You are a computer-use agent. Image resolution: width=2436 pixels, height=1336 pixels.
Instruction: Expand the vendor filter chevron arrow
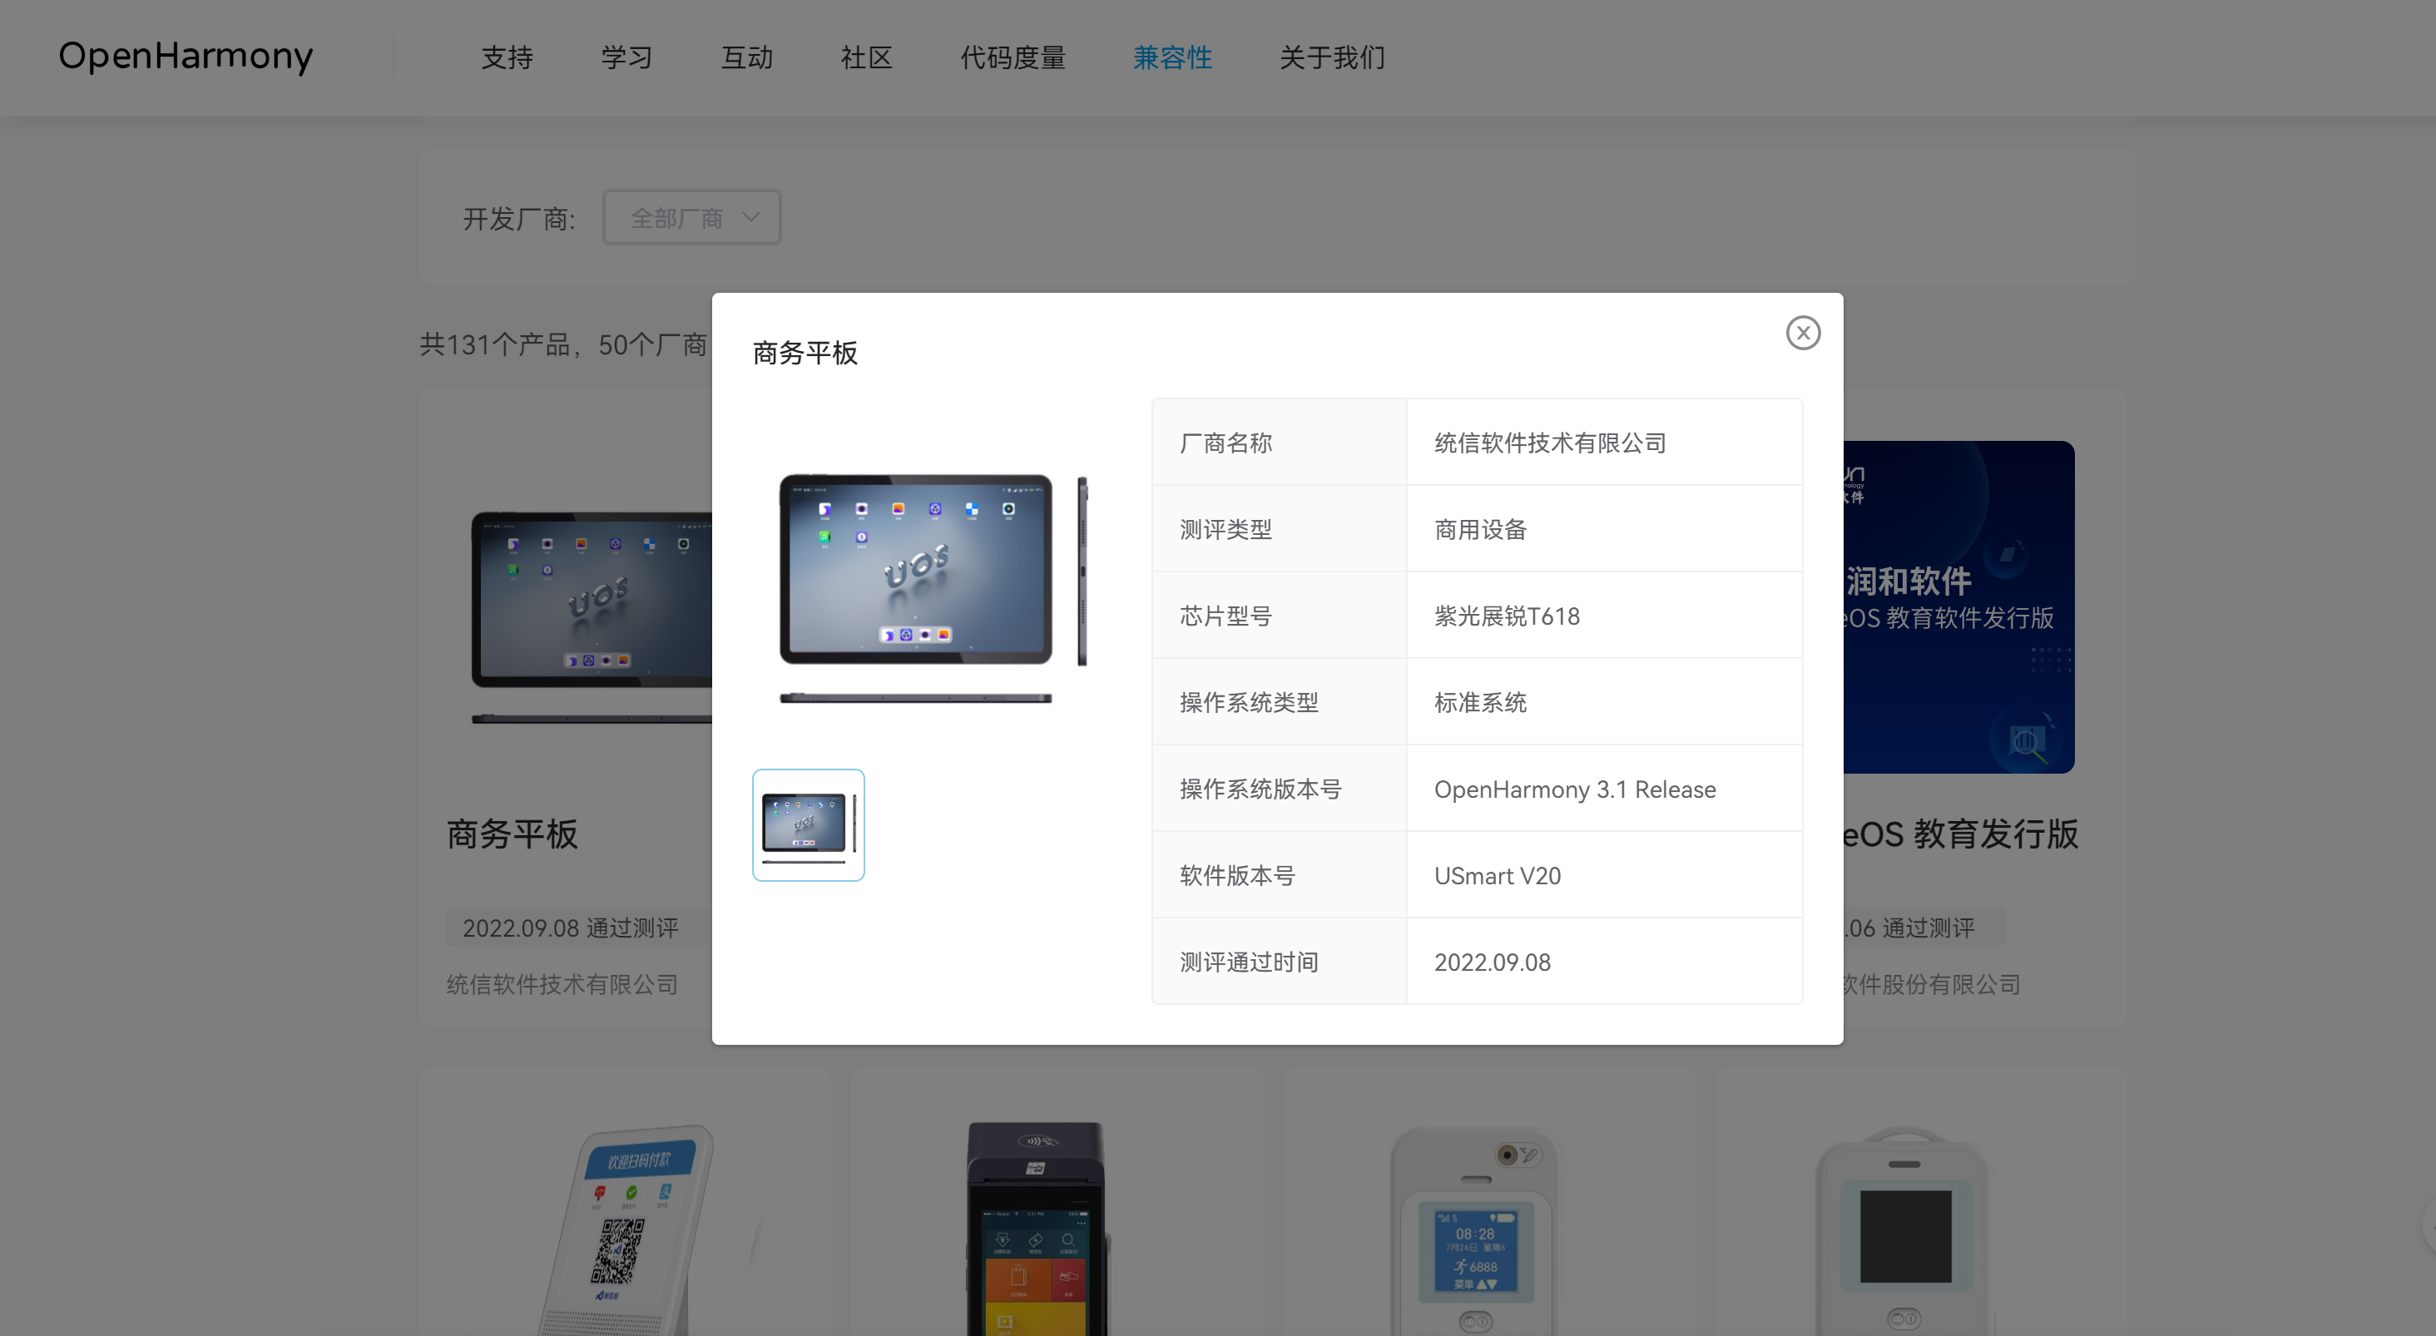coord(752,217)
